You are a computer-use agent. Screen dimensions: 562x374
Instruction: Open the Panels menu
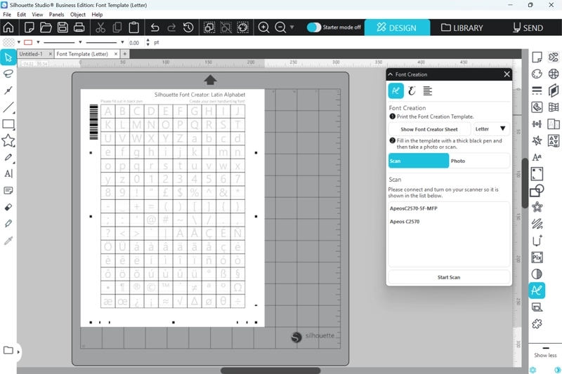pos(56,14)
